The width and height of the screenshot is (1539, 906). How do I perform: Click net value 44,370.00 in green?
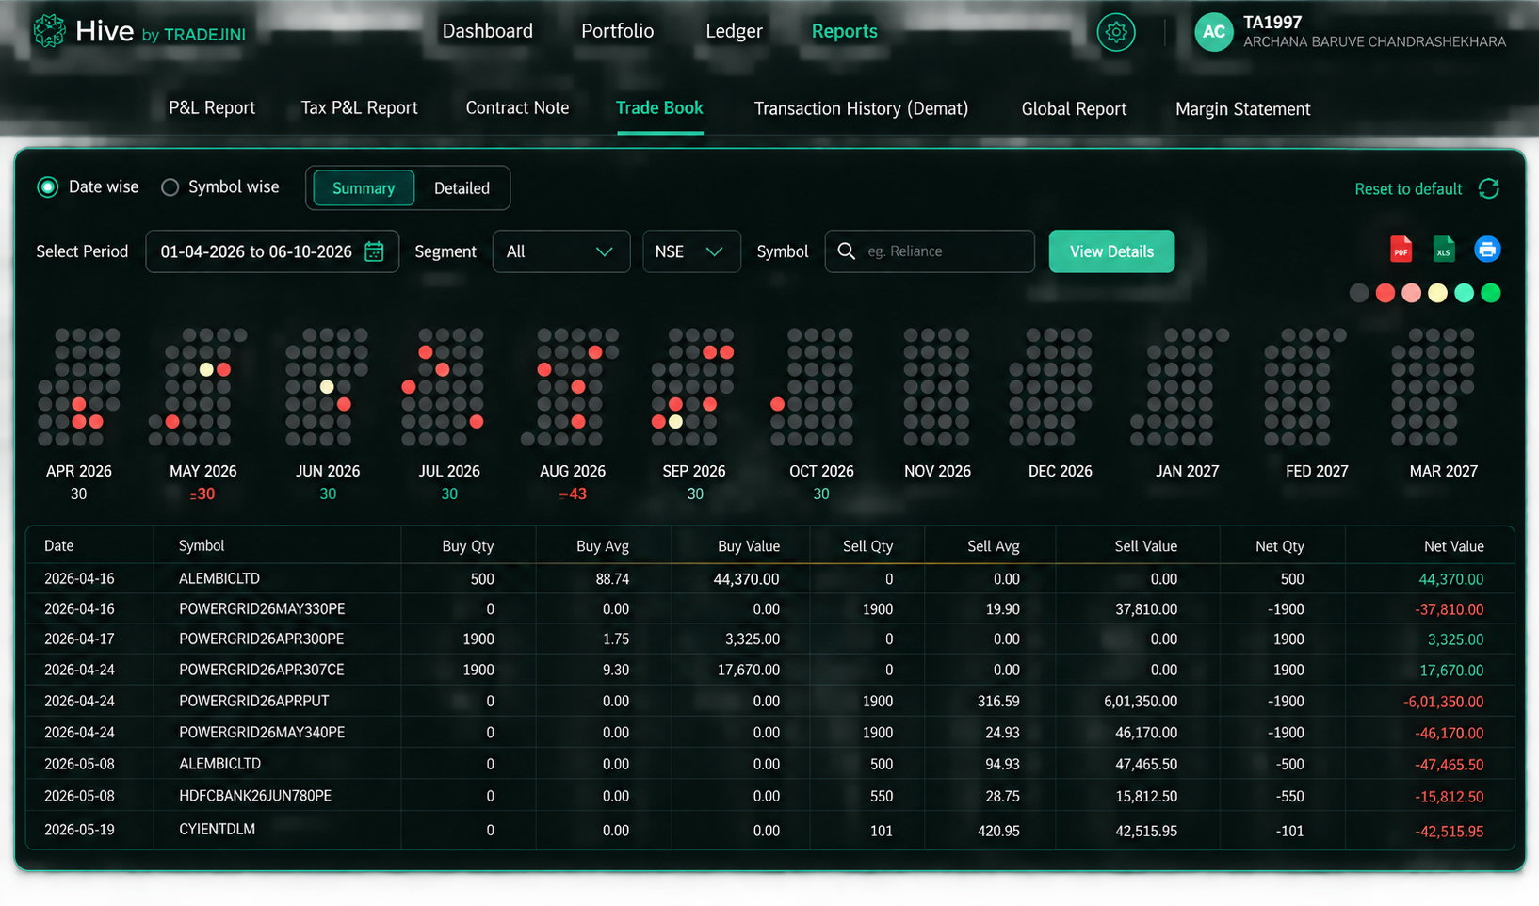pyautogui.click(x=1450, y=579)
